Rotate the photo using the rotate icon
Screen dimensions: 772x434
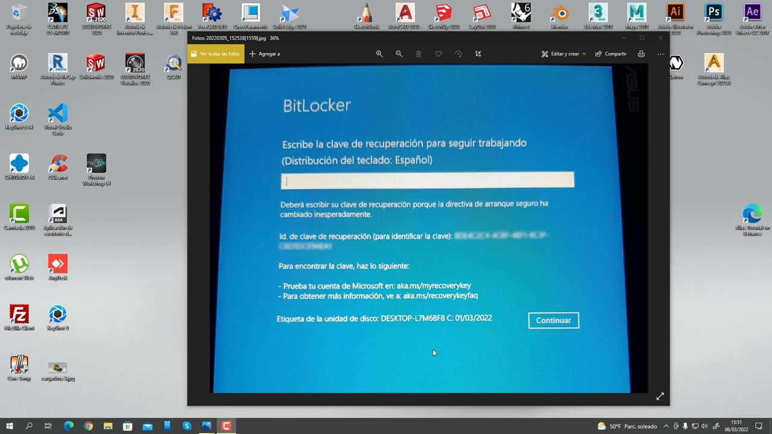click(x=458, y=54)
